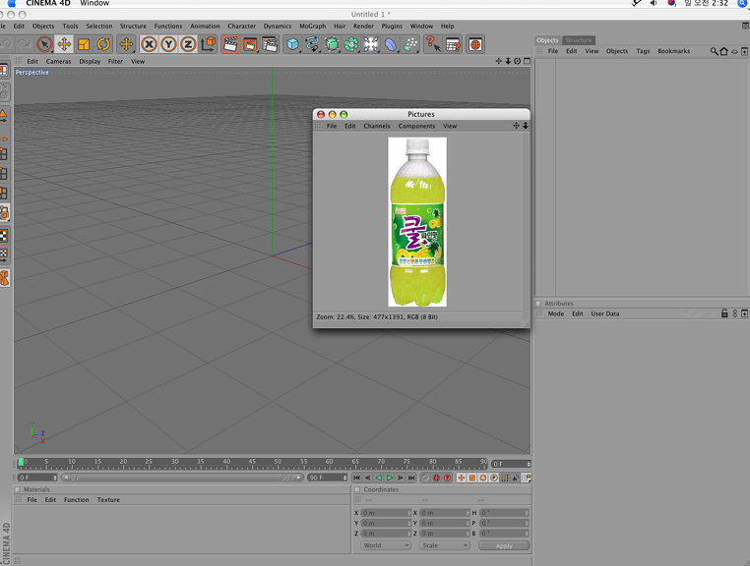
Task: Click the green timeline playhead marker
Action: coord(21,462)
